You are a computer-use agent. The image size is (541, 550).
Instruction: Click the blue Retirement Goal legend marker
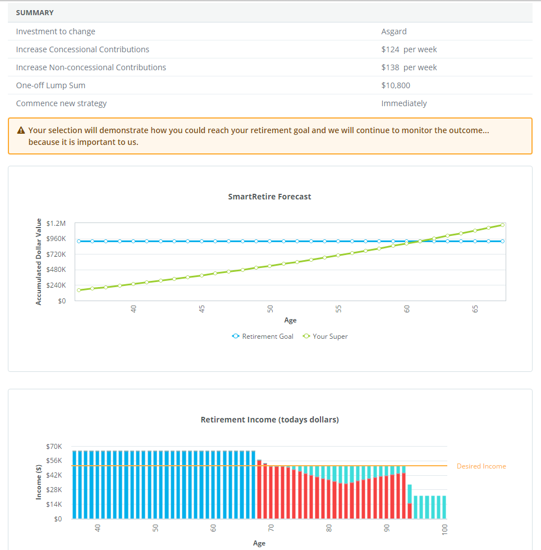236,337
